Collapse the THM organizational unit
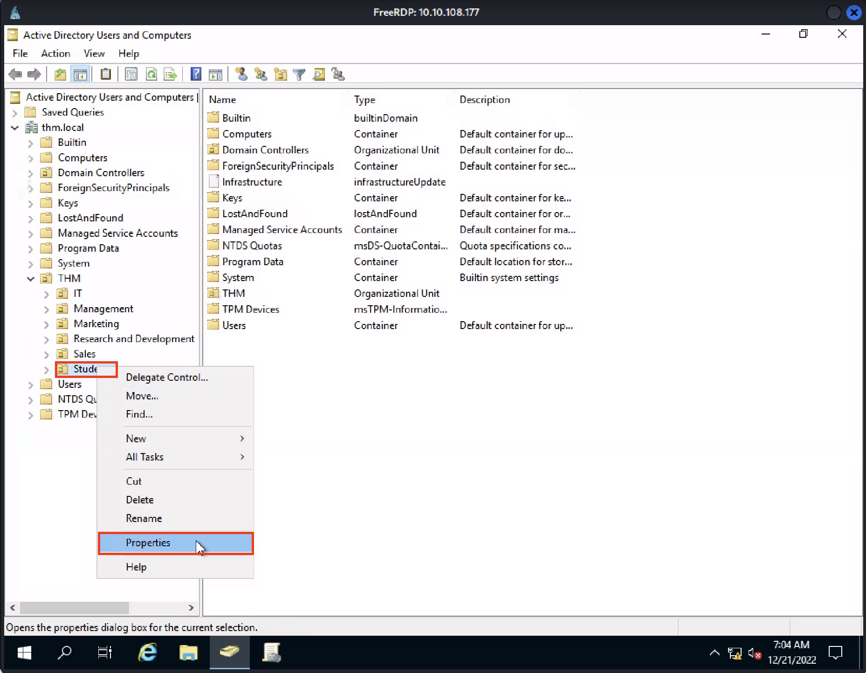Screen dimensions: 866x673 click(x=30, y=279)
